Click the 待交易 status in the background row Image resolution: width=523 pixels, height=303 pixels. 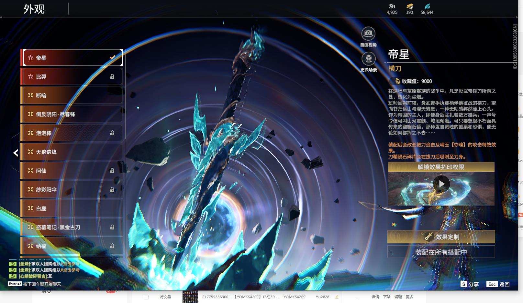pyautogui.click(x=165, y=297)
